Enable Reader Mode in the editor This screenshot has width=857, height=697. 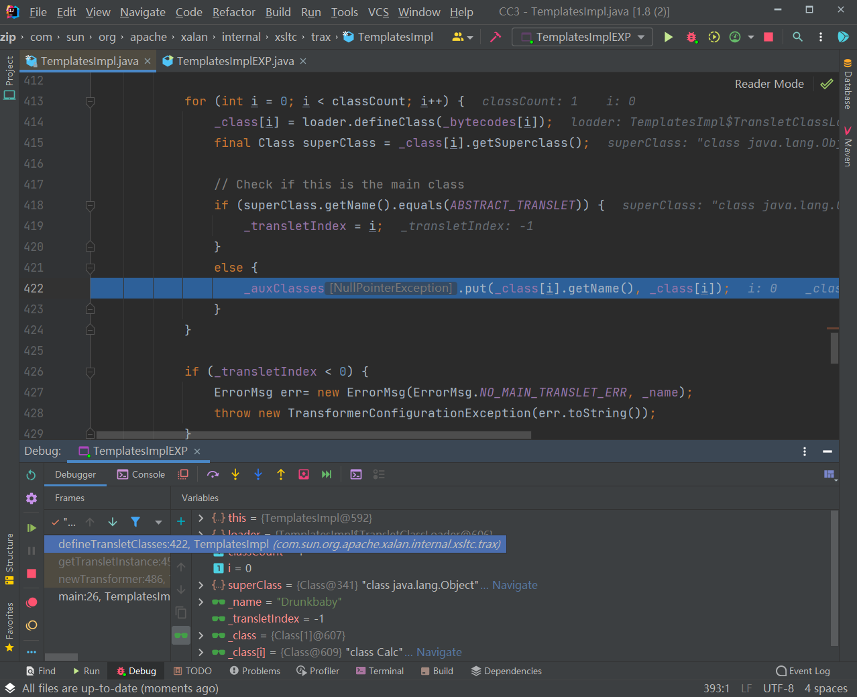coord(768,84)
